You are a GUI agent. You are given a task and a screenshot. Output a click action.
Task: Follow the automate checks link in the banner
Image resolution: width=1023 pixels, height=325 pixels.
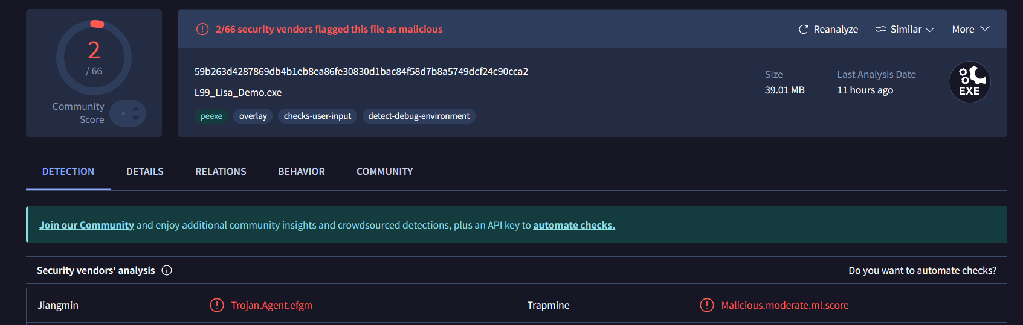(x=573, y=225)
